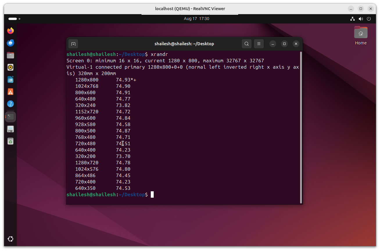Open the Help icon in dock
Screen dimensions: 380x251
10,104
